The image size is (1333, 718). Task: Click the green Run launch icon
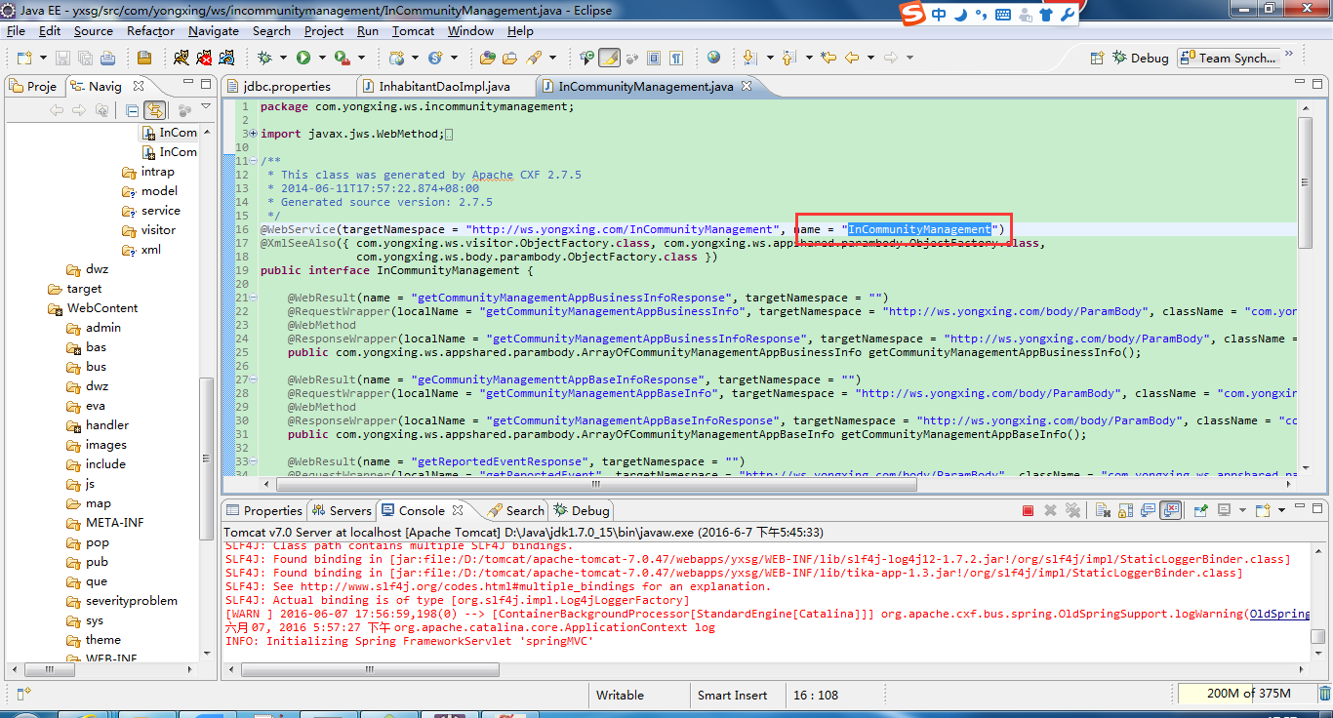[x=303, y=58]
